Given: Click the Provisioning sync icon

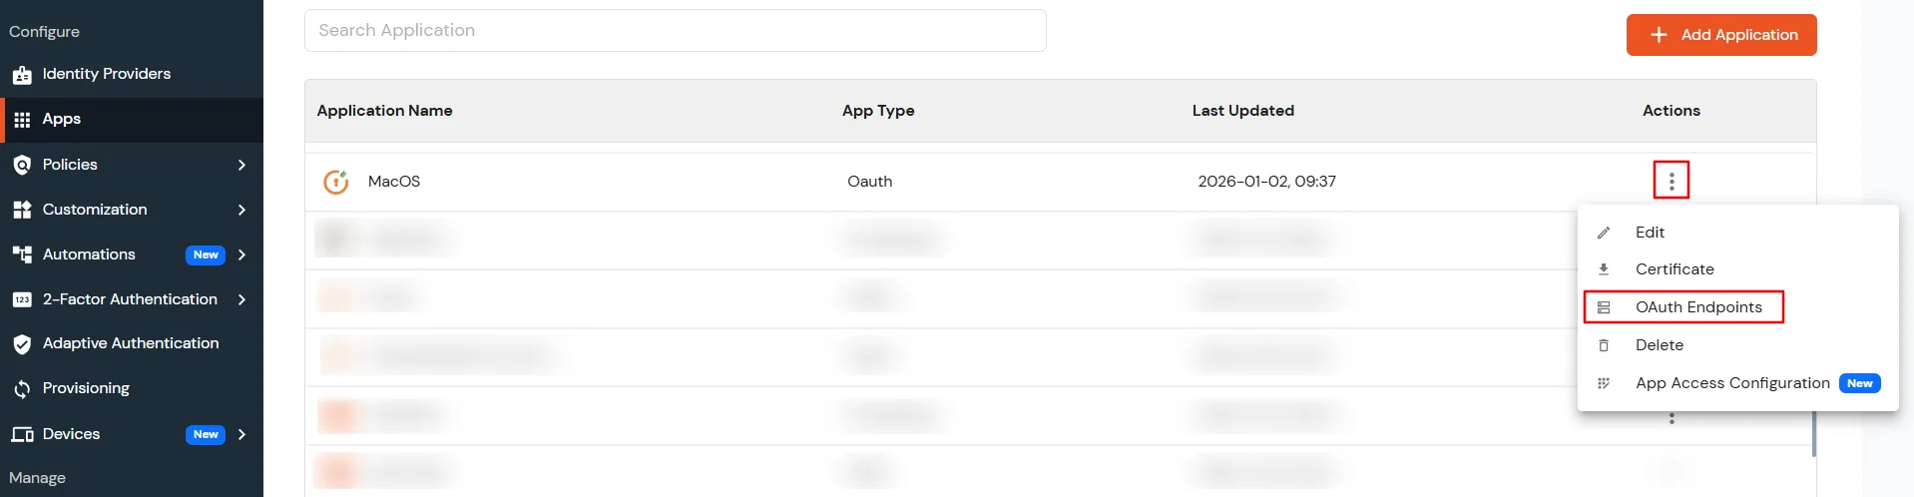Looking at the screenshot, I should tap(22, 389).
